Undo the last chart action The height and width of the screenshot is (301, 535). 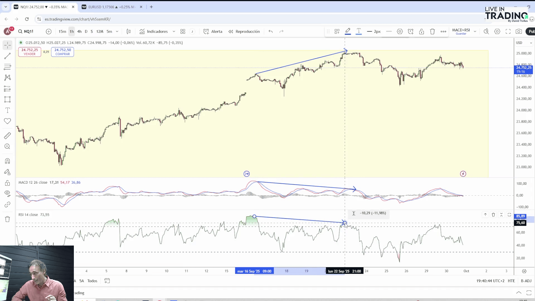tap(271, 31)
